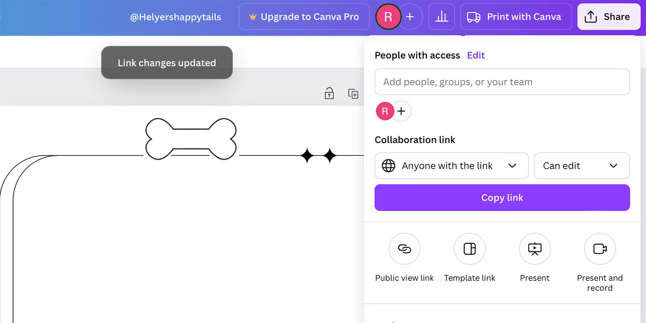
Task: Click the Add people, groups, or your team field
Action: [502, 82]
